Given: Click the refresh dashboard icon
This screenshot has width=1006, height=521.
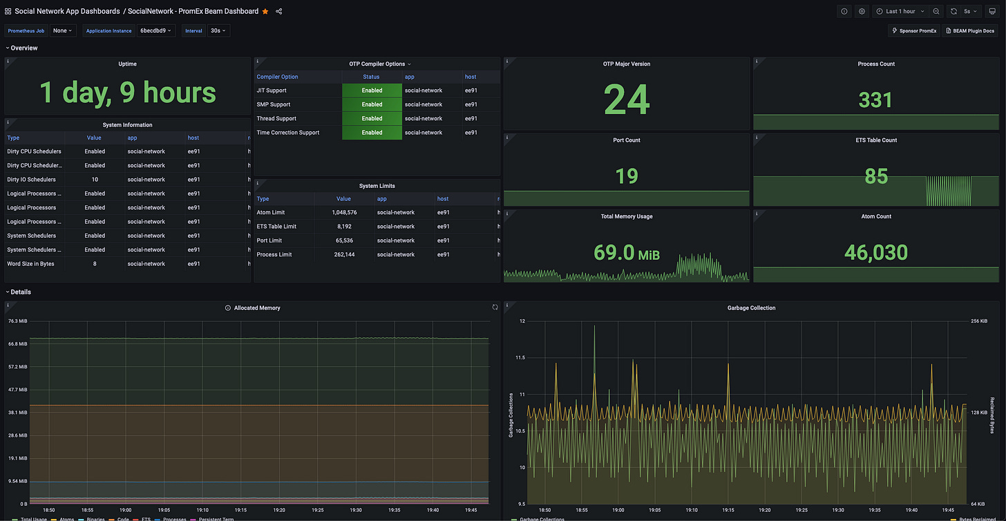Looking at the screenshot, I should pos(953,11).
